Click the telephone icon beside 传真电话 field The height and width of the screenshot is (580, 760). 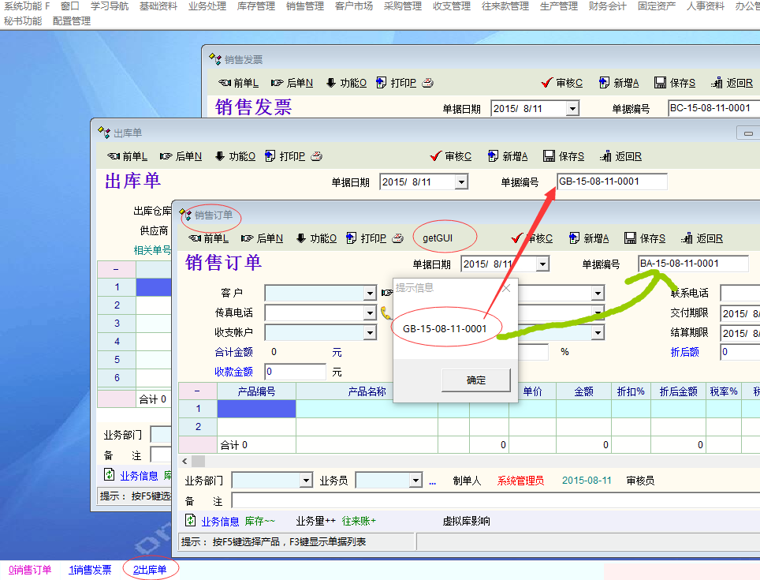(x=386, y=312)
